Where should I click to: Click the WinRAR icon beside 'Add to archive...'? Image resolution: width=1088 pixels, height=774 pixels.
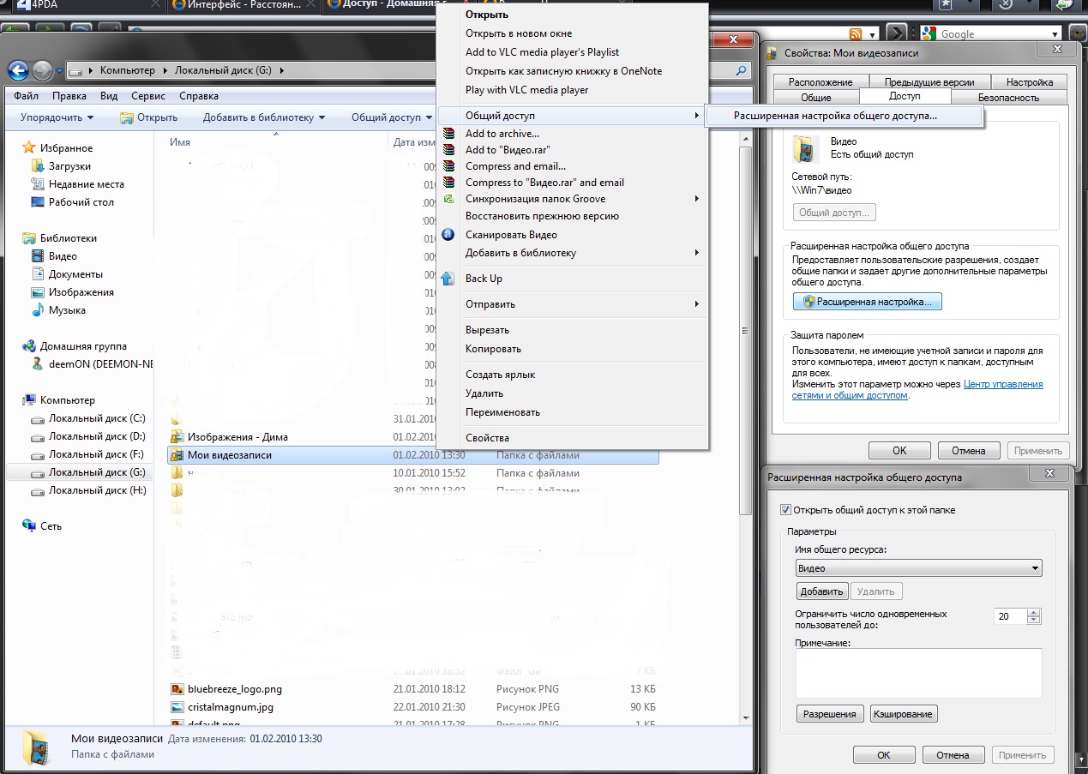pos(448,134)
